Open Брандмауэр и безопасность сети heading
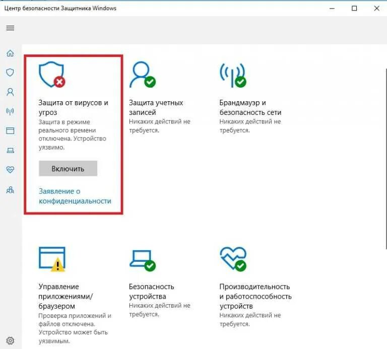 (x=250, y=107)
